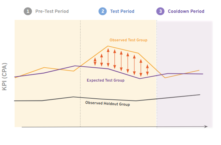Click the orange line's left starting point
The height and width of the screenshot is (145, 221).
tap(15, 78)
